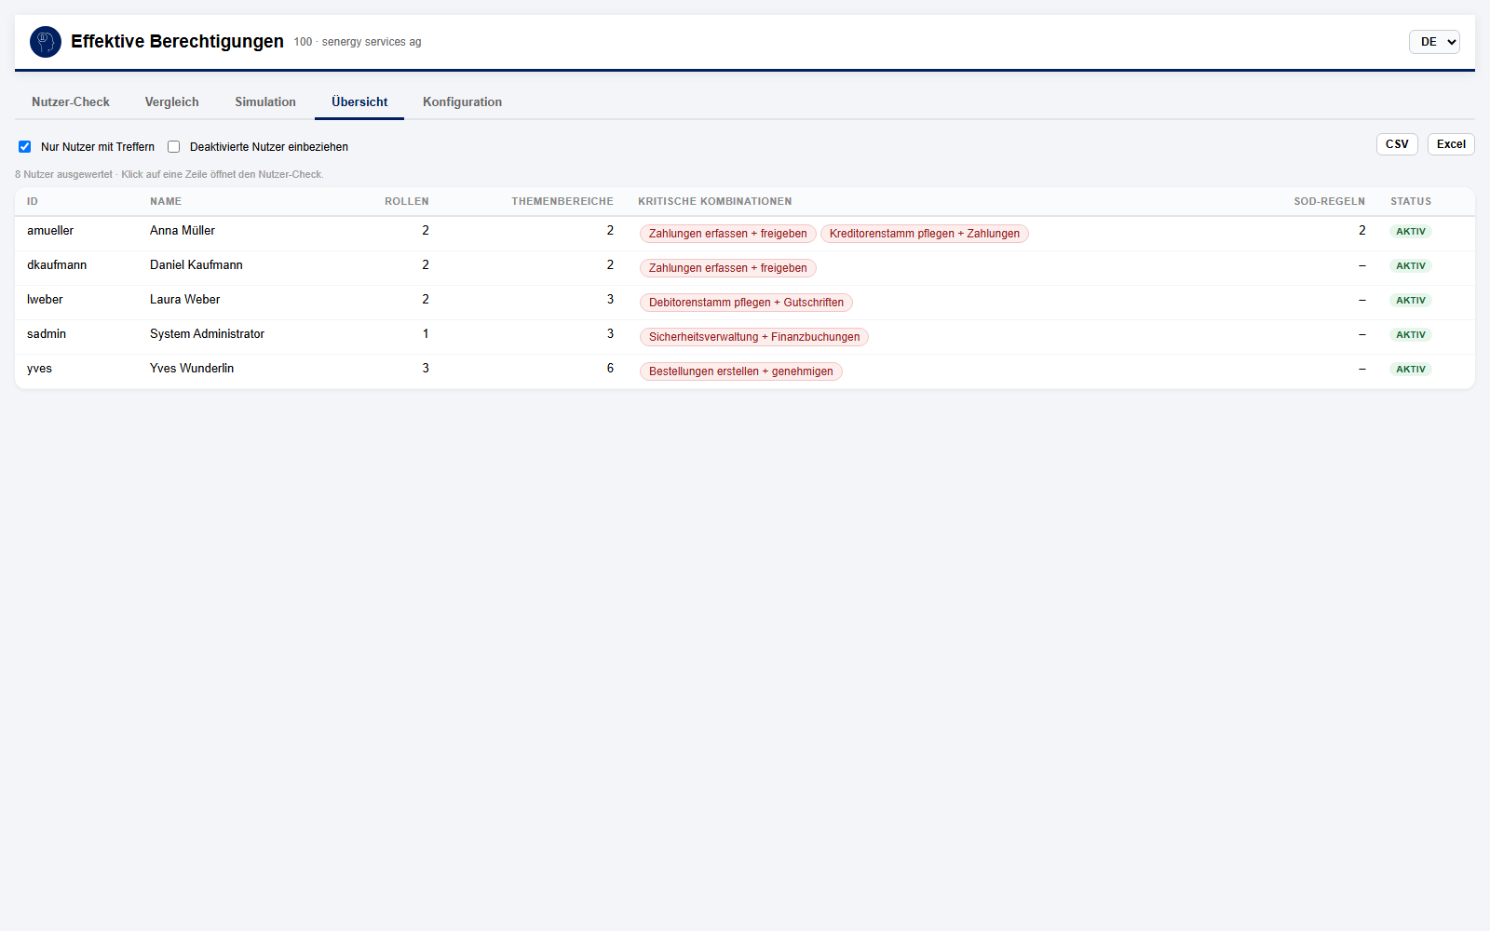The width and height of the screenshot is (1490, 931).
Task: Open the DE language dropdown
Action: point(1434,42)
